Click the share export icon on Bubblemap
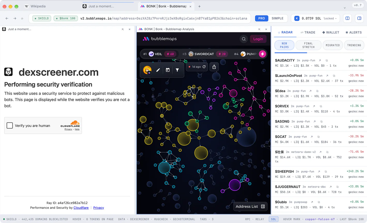This screenshot has height=223, width=367. pos(214,67)
